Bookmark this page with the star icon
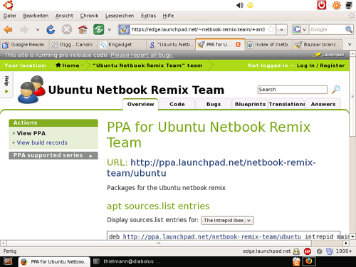Screen dimensions: 356x267 point(271,30)
